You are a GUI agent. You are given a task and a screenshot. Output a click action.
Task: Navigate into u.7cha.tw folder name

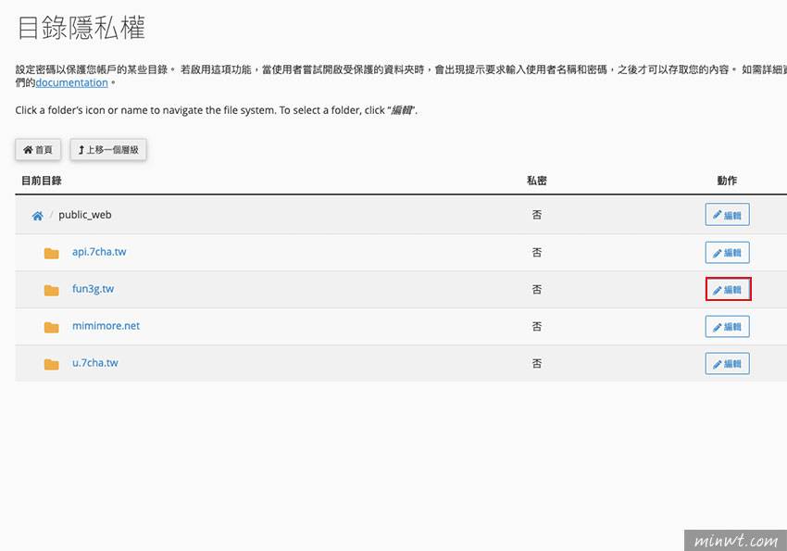[x=94, y=363]
